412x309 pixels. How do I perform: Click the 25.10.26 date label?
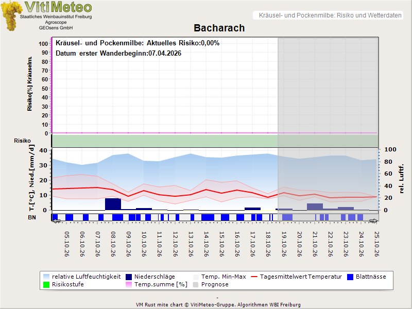click(x=377, y=244)
